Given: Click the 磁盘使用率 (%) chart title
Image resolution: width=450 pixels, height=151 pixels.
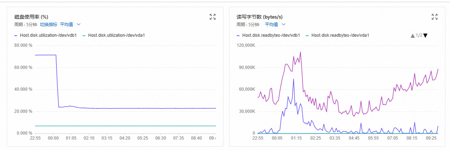Looking at the screenshot, I should point(31,17).
